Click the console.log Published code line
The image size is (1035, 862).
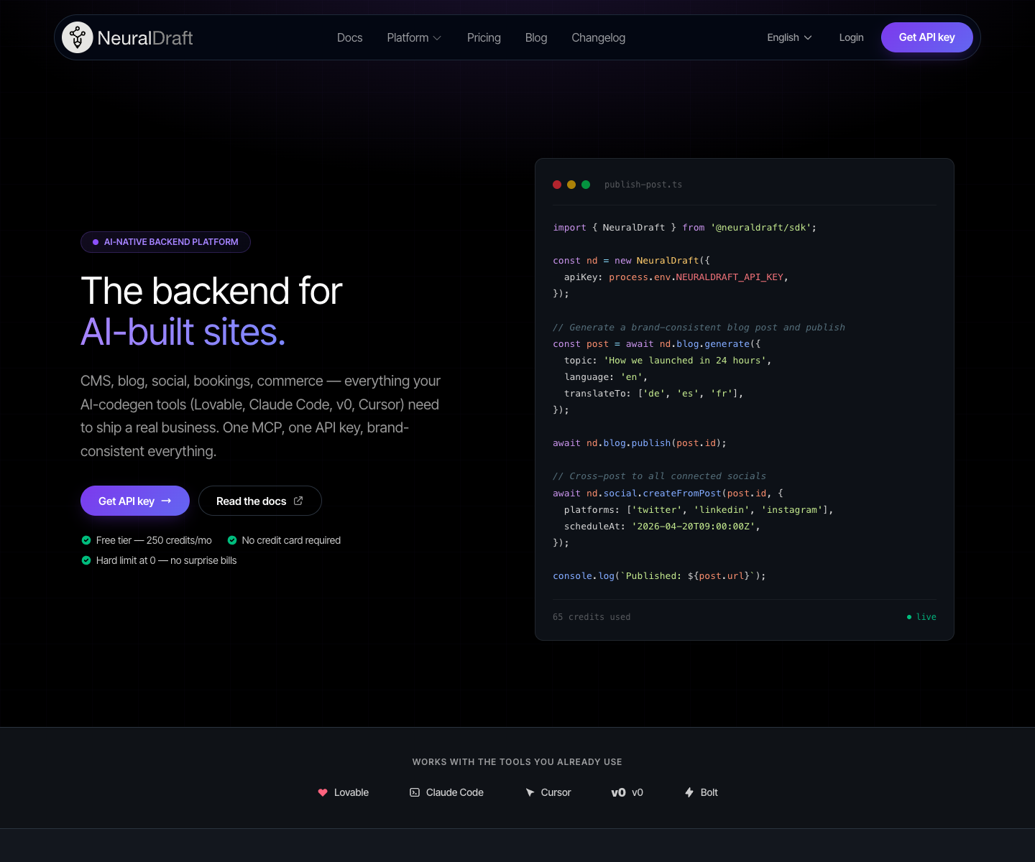659,576
